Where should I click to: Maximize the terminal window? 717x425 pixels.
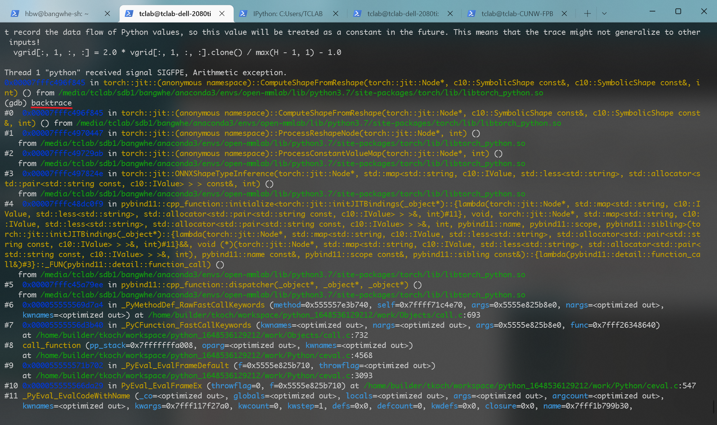(x=678, y=11)
